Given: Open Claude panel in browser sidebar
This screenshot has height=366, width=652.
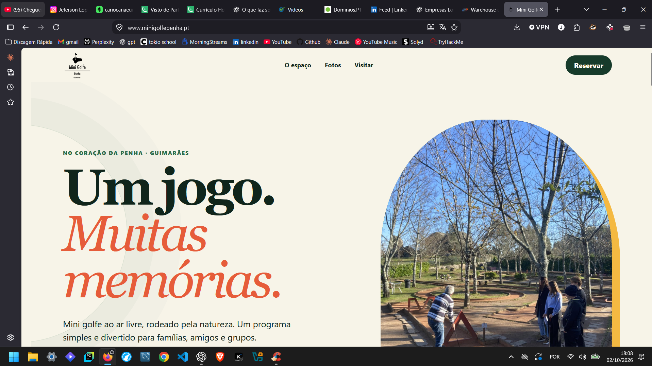Looking at the screenshot, I should (x=11, y=57).
